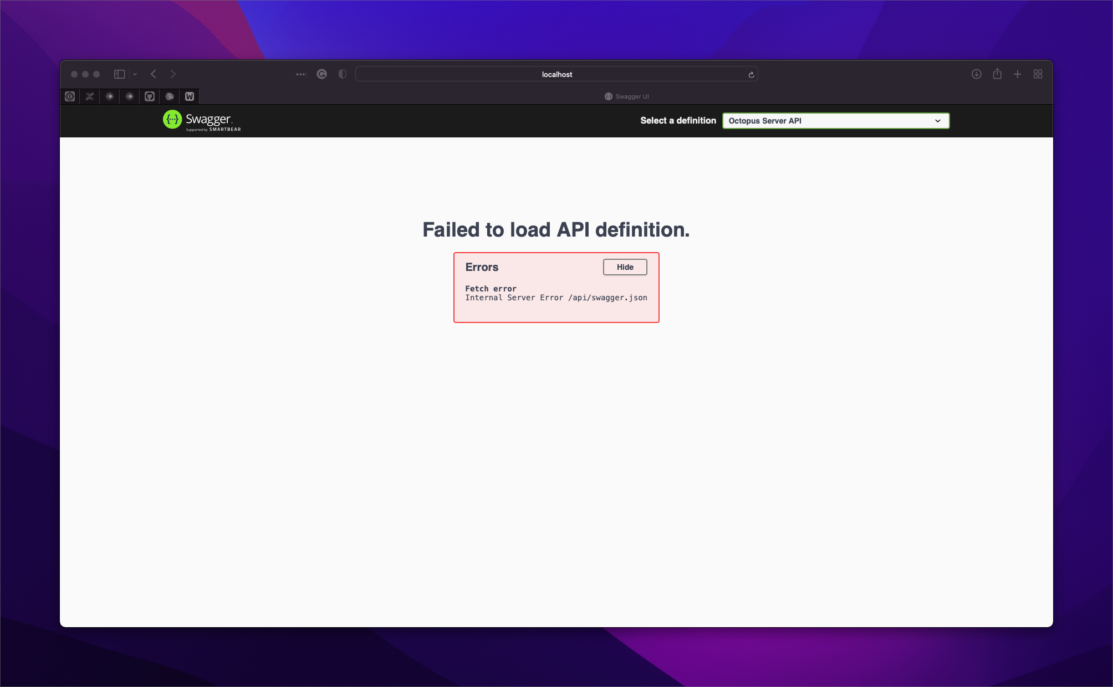Toggle the extensions overflow ellipsis in toolbar
Screen dimensions: 1113x687
[x=300, y=74]
